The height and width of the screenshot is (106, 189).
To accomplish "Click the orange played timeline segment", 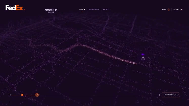I will tap(29, 95).
